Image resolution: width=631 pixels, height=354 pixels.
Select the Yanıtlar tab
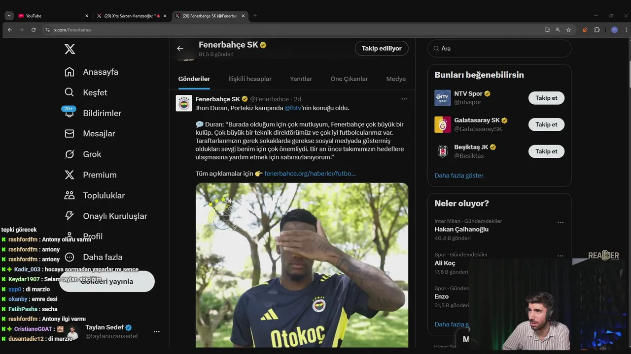301,79
